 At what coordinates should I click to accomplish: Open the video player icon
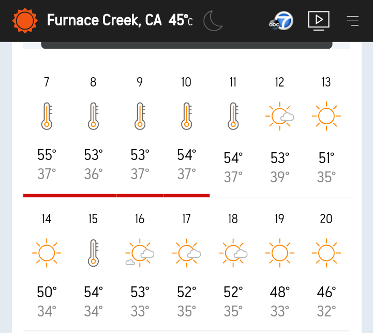tap(319, 21)
